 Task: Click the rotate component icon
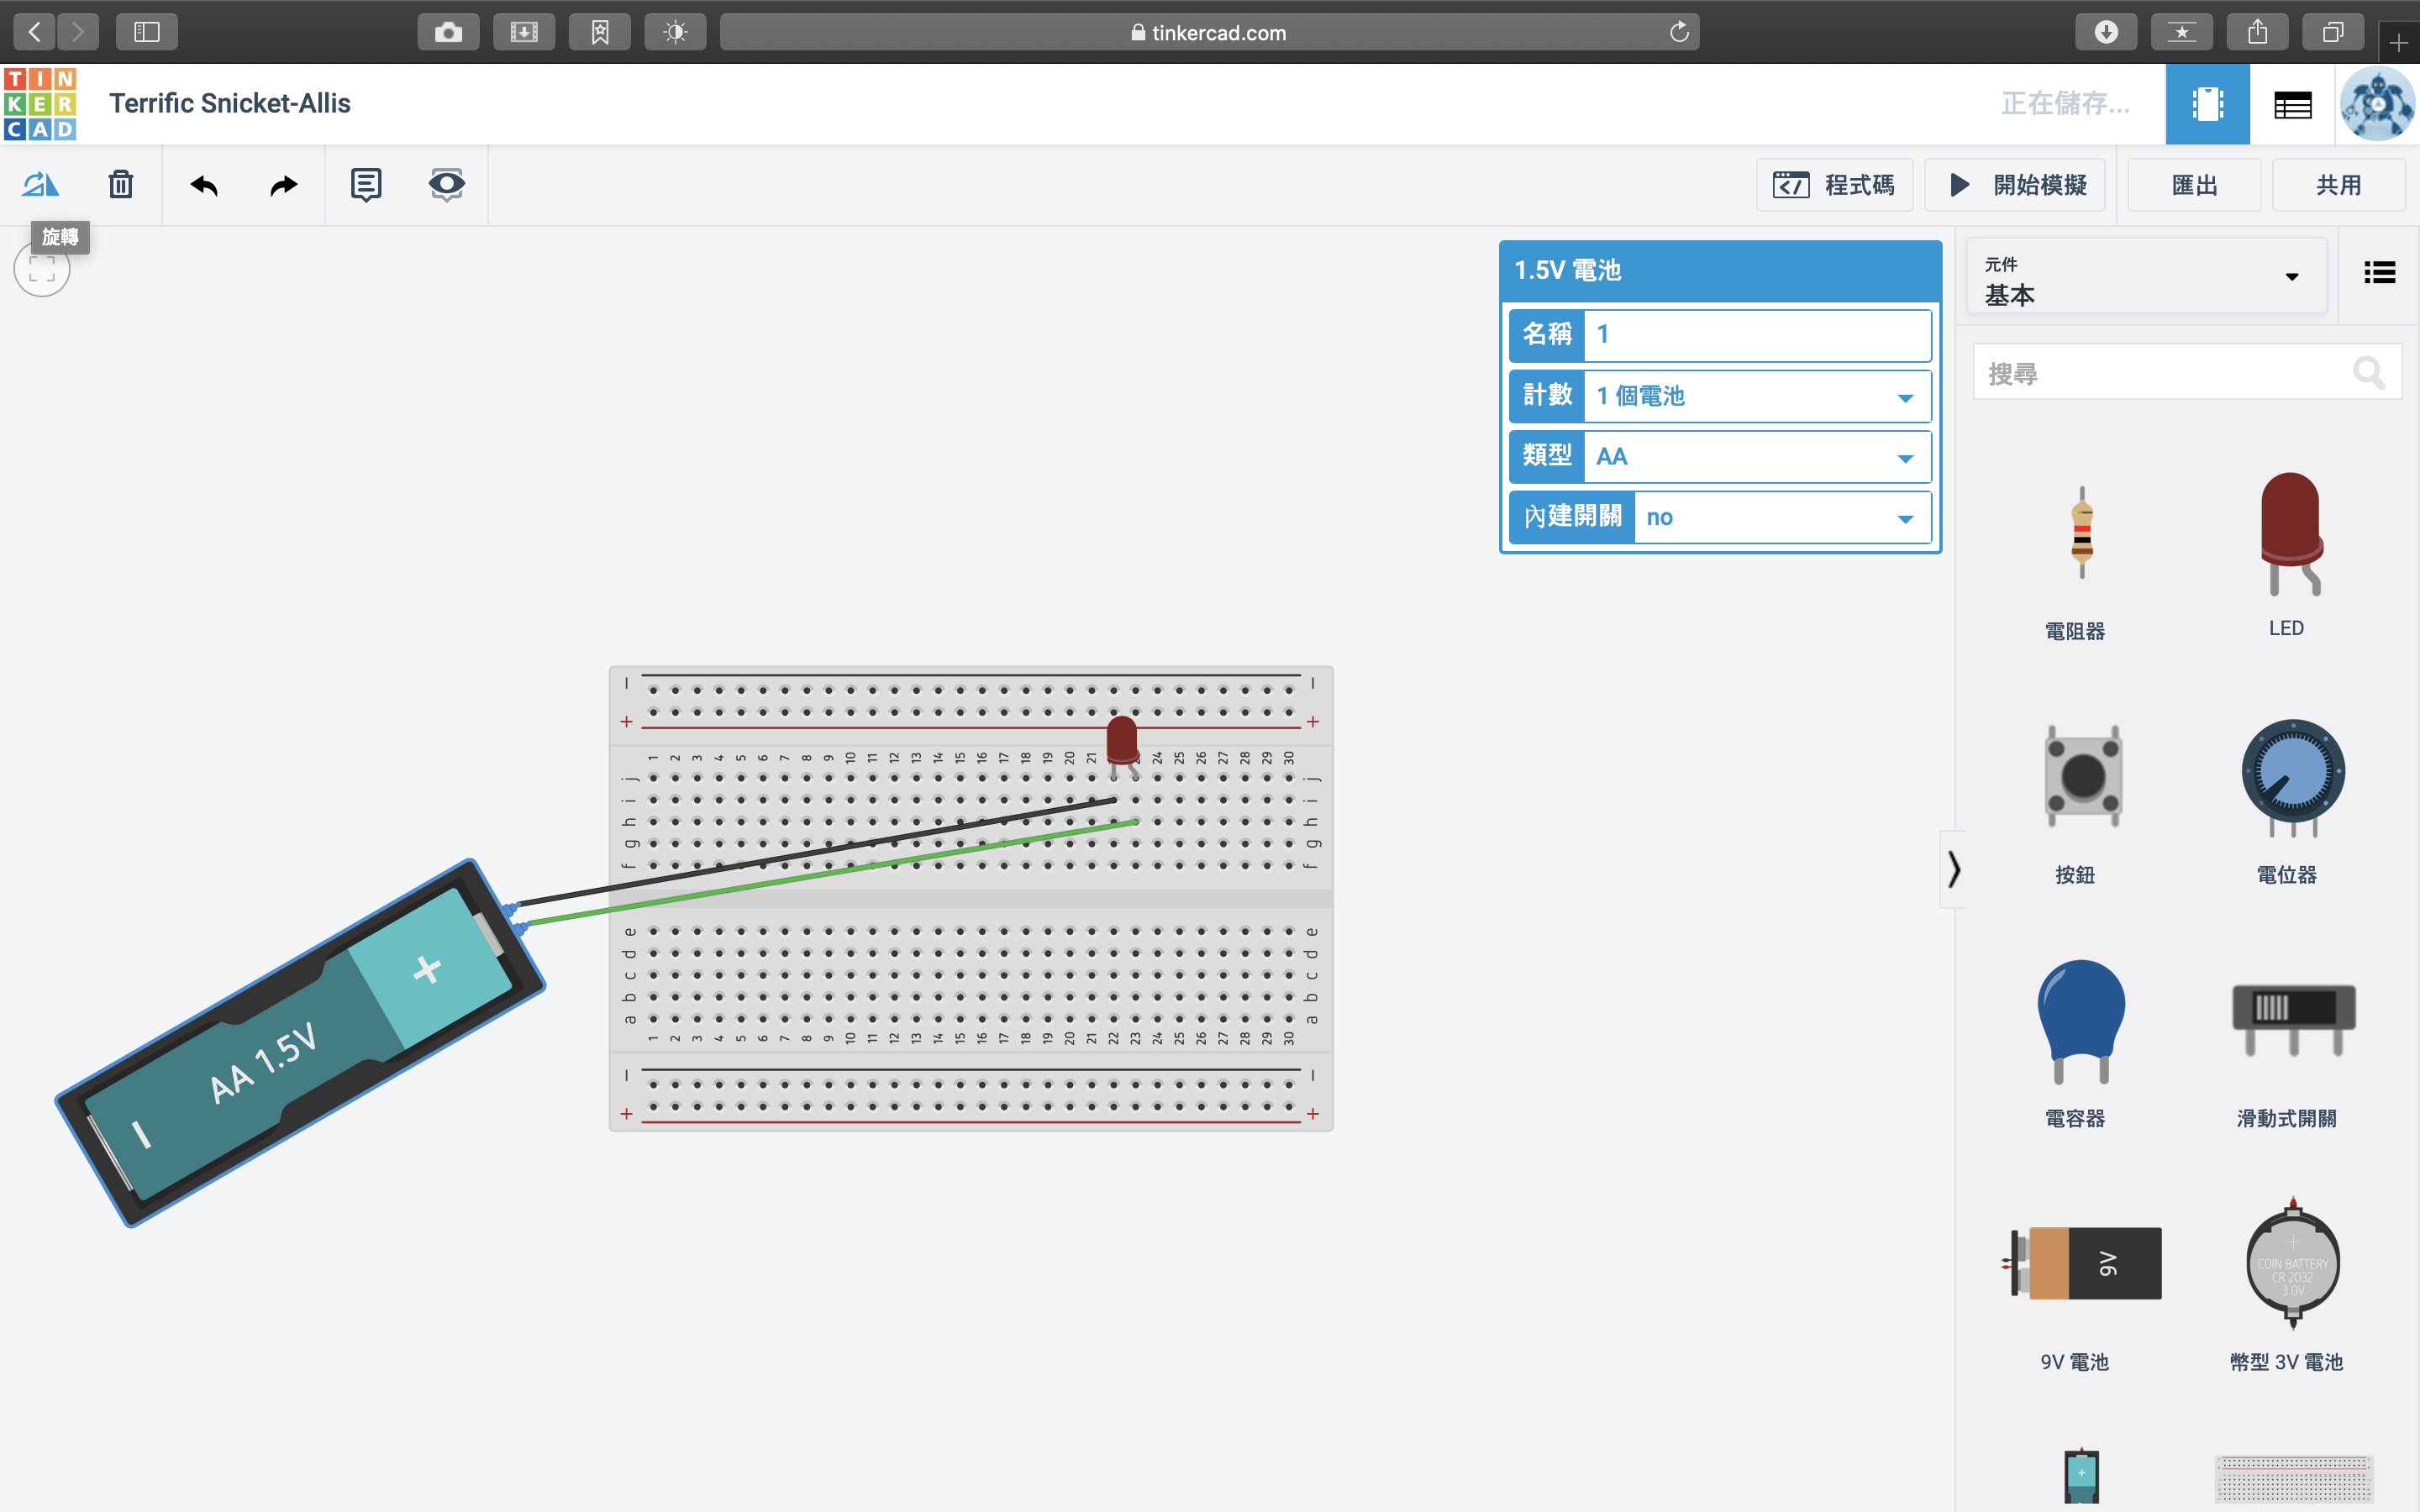tap(41, 184)
